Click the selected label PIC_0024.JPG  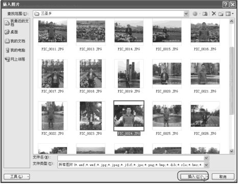coord(129,134)
